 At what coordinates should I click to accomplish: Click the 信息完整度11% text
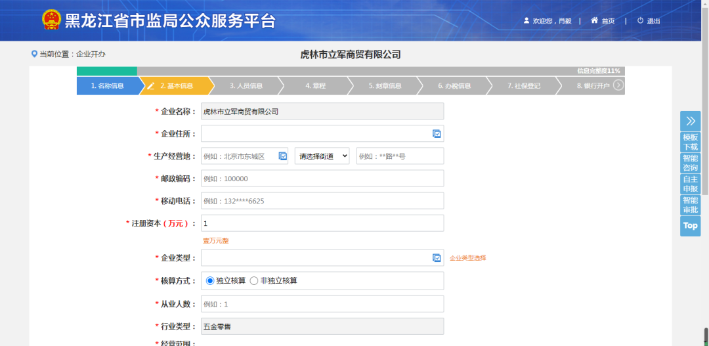599,71
